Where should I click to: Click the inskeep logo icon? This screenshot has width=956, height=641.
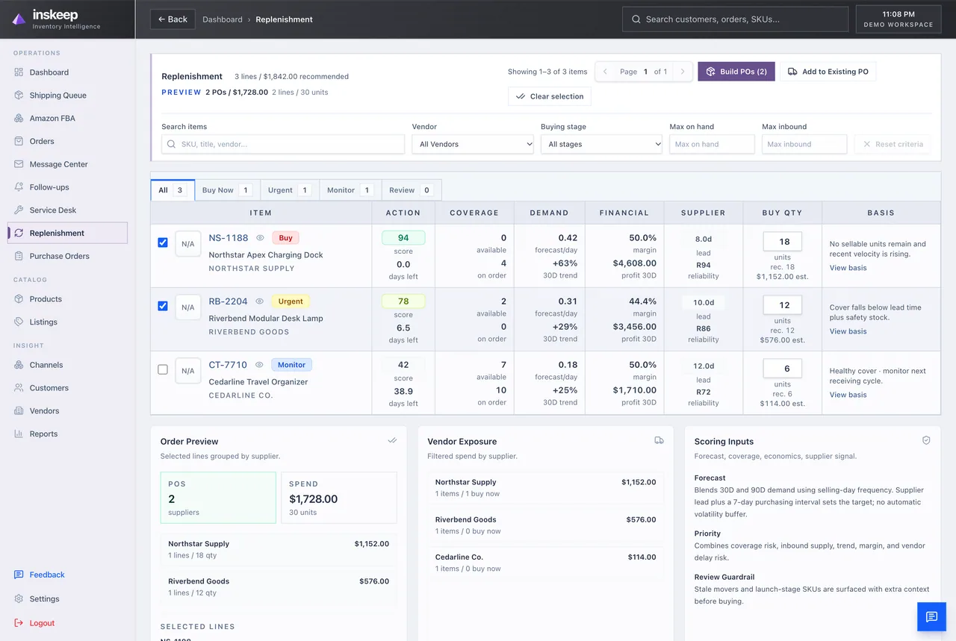(19, 19)
